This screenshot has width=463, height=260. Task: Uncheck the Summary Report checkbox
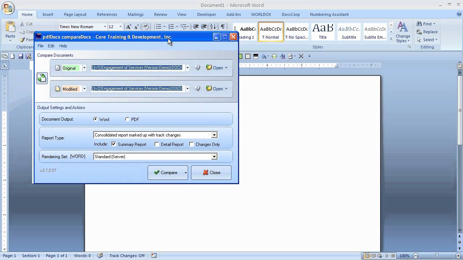(x=114, y=144)
